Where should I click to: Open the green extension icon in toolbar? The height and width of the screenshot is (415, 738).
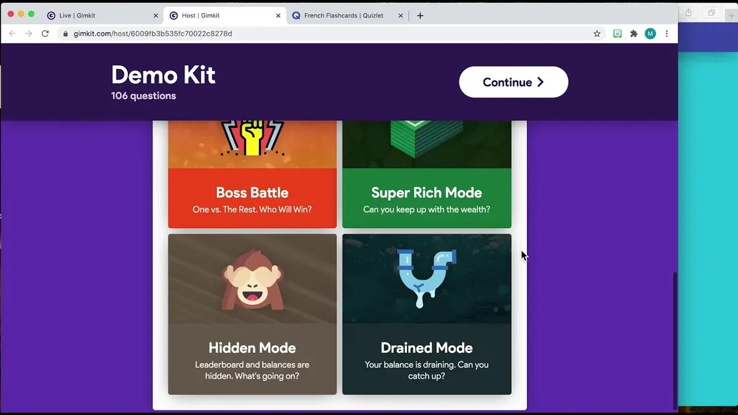617,34
